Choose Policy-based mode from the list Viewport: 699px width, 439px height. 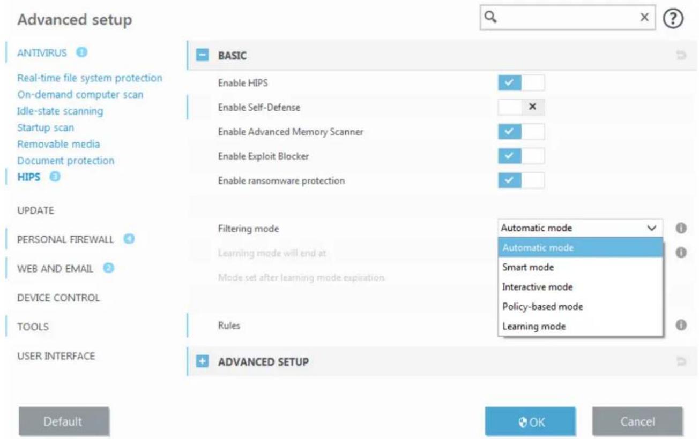point(581,307)
